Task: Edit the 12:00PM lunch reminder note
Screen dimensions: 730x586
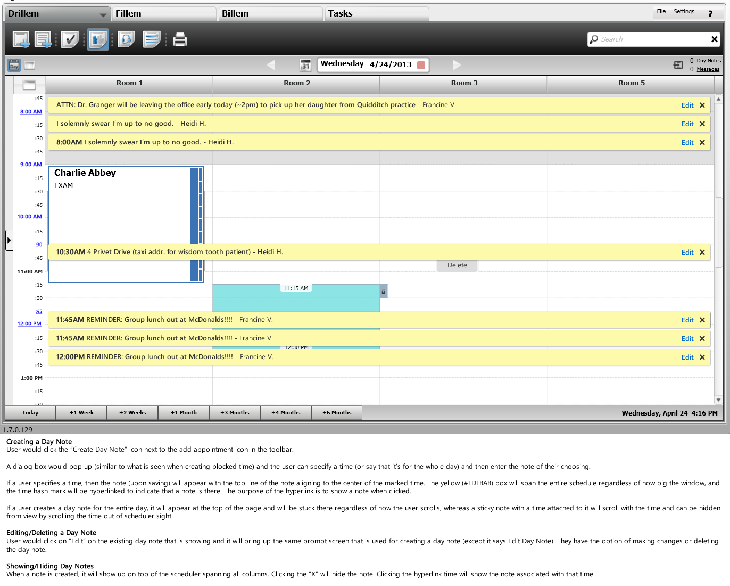Action: pyautogui.click(x=687, y=357)
